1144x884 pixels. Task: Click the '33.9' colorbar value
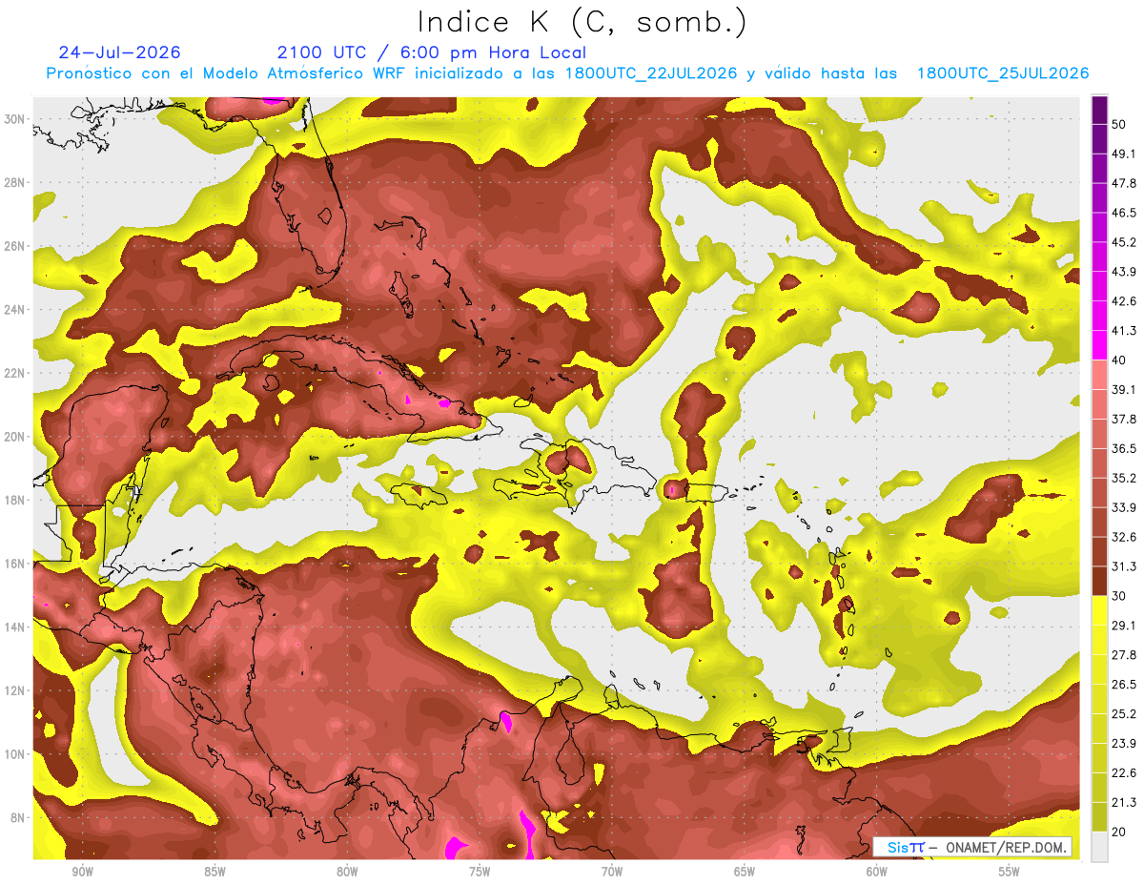coord(1125,507)
